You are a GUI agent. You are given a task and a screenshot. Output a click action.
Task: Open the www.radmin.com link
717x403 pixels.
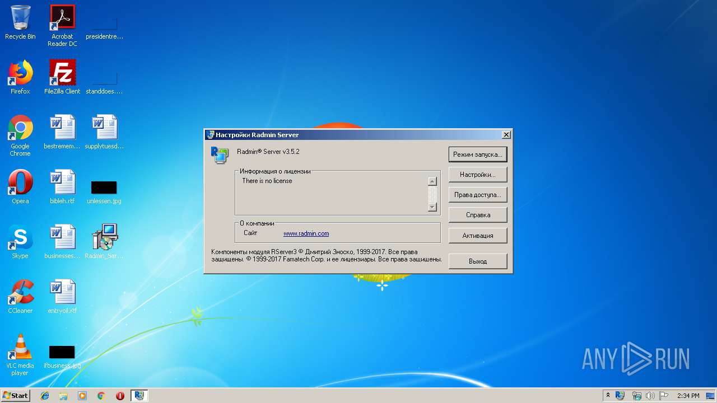click(x=306, y=233)
